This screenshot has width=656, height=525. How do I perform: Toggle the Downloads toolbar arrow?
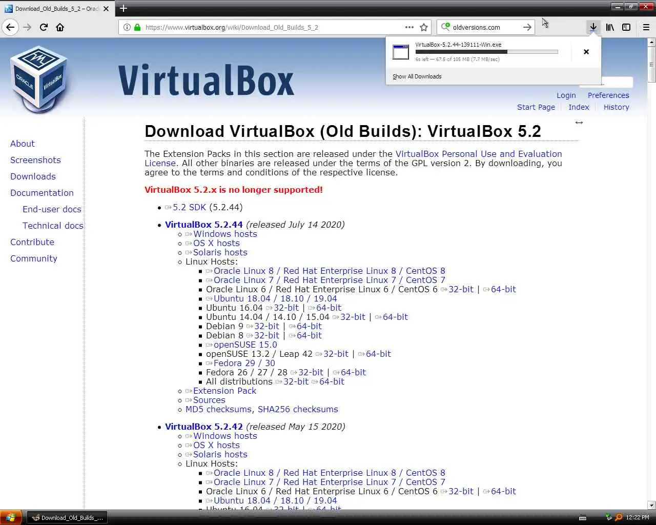[593, 27]
